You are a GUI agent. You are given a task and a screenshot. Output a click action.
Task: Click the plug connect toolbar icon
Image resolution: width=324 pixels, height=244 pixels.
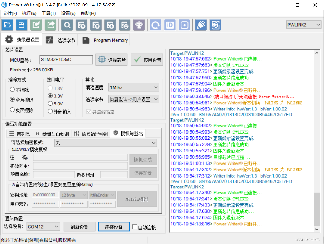[201, 25]
